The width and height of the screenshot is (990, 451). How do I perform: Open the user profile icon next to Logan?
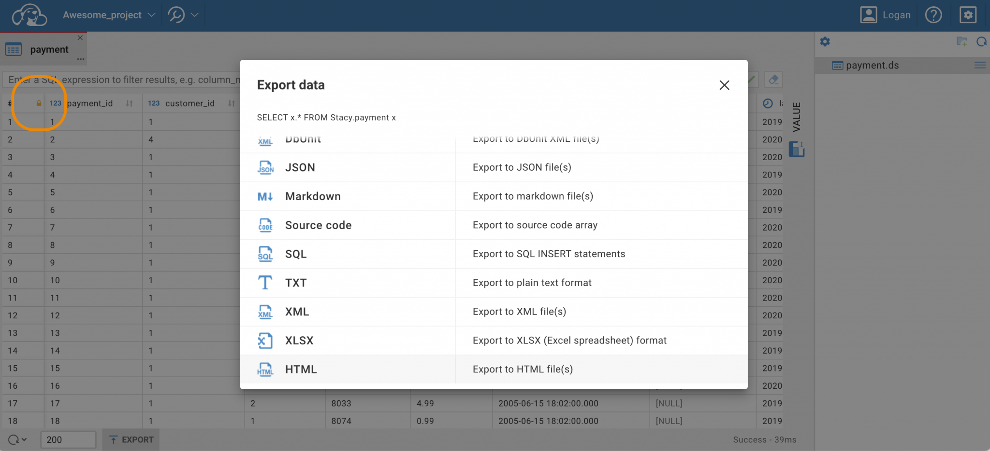pyautogui.click(x=869, y=15)
